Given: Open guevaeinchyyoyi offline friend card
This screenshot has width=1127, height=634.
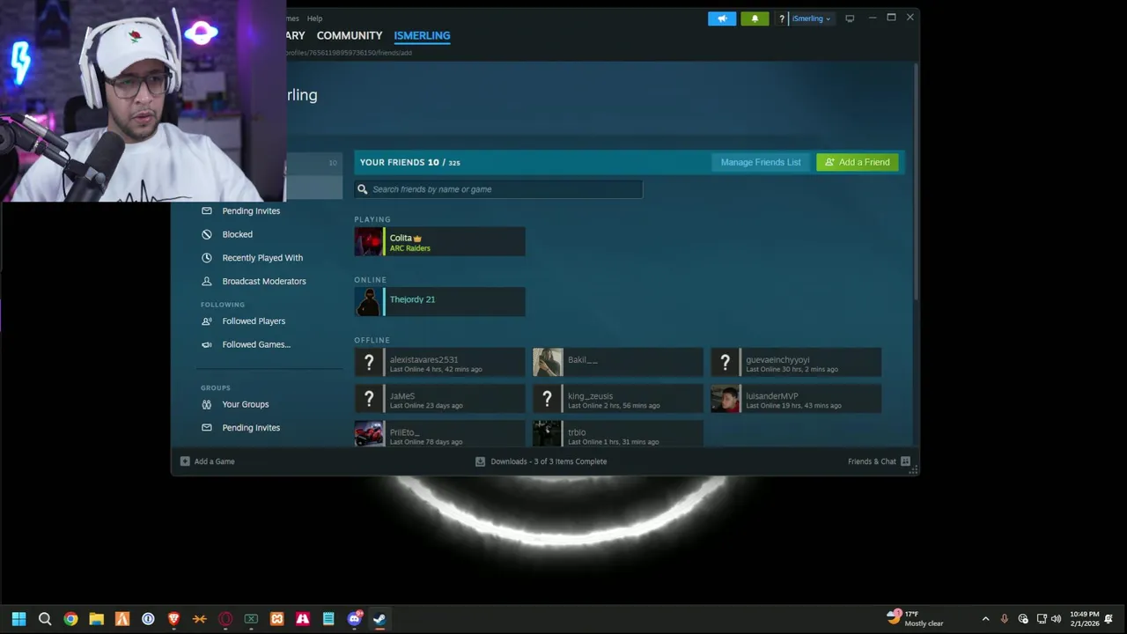Looking at the screenshot, I should pyautogui.click(x=796, y=363).
